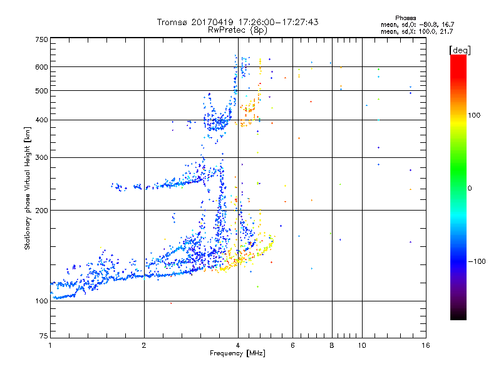The height and width of the screenshot is (376, 501).
Task: Click the x-axis title 'Frequency [MHz]'
Action: pyautogui.click(x=237, y=353)
